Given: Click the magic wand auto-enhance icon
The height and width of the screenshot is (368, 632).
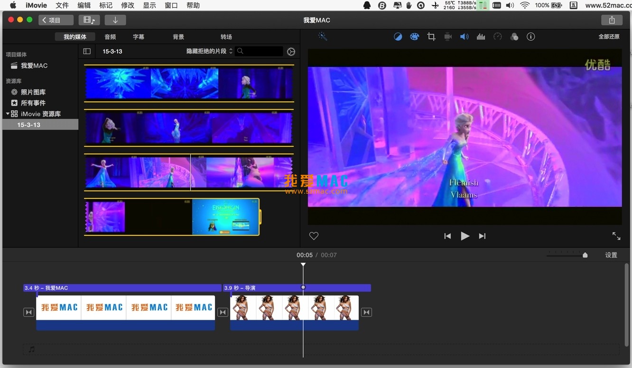Looking at the screenshot, I should (x=323, y=36).
